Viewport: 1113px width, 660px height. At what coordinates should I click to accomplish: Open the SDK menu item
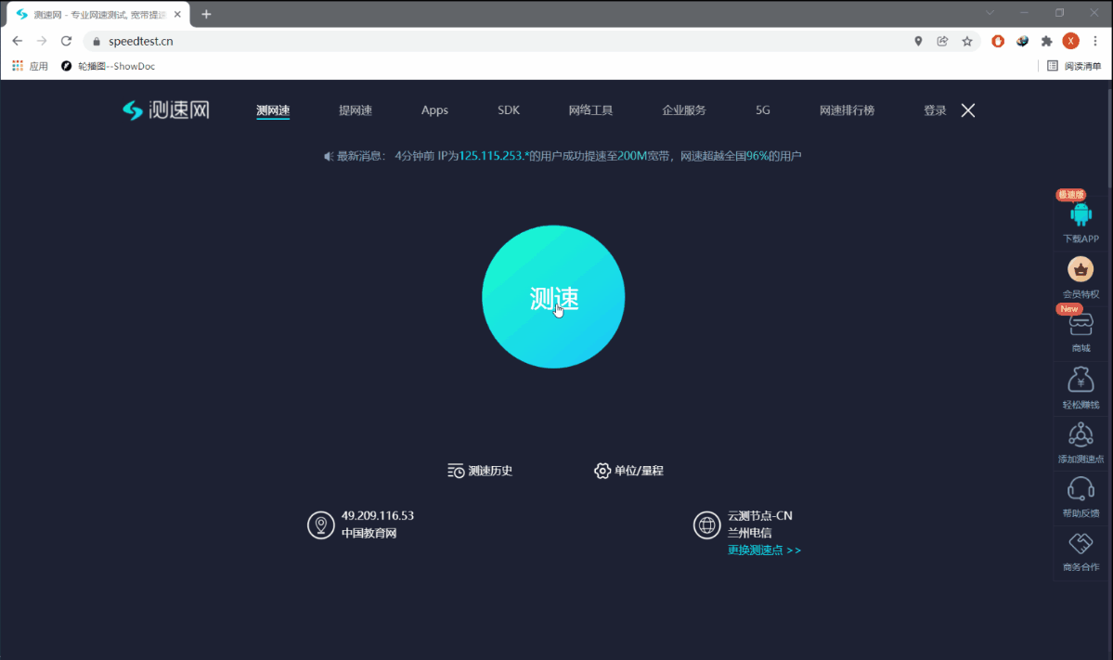coord(509,110)
